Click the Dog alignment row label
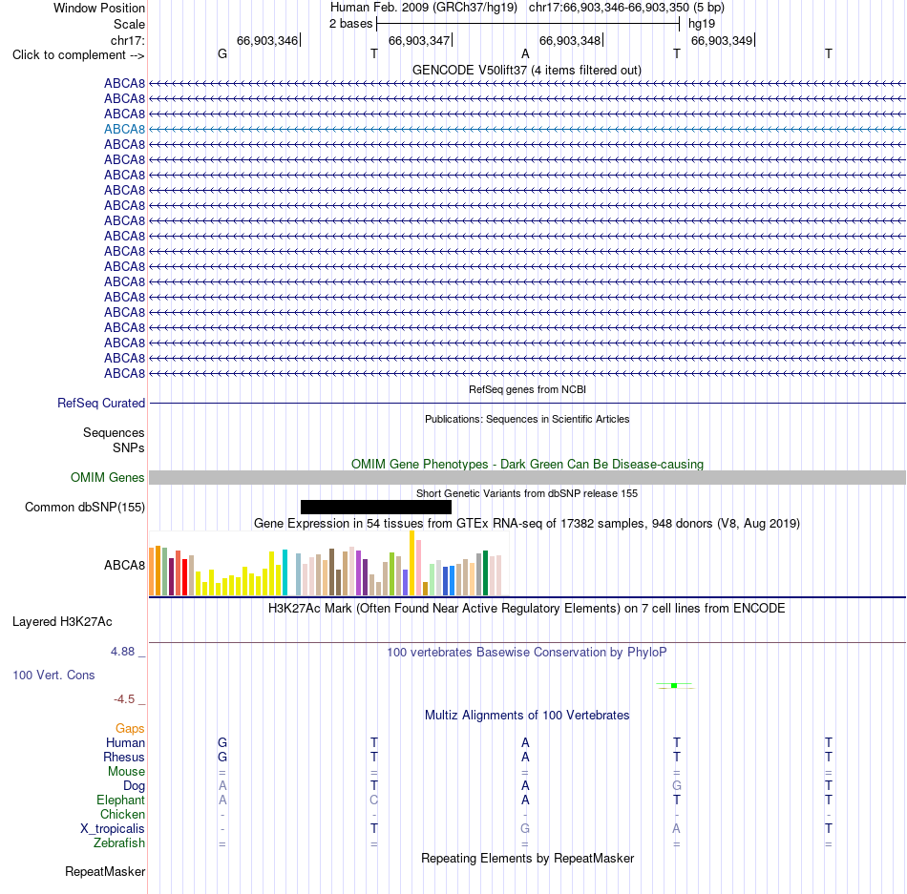This screenshot has width=907, height=894. 134,786
